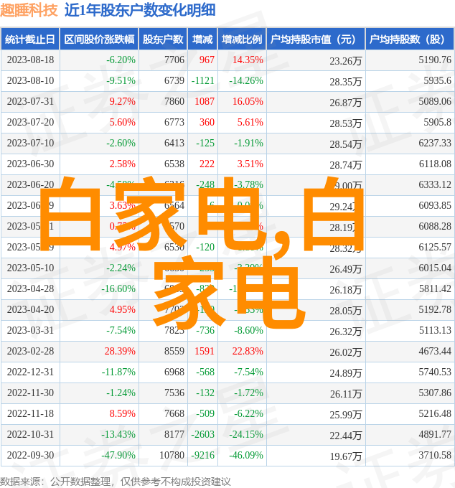455x488 pixels.
Task: Click the market value 26.02万
Action: (x=346, y=352)
